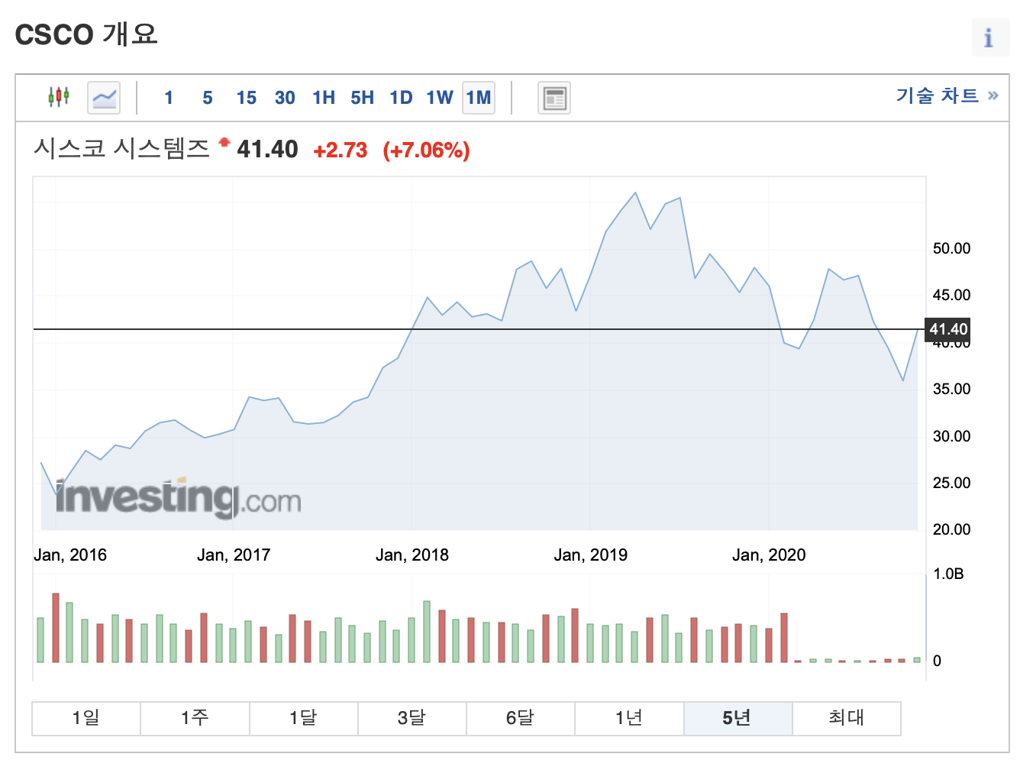Click the 25.00 price axis label
Screen dimensions: 1020x773
point(952,483)
